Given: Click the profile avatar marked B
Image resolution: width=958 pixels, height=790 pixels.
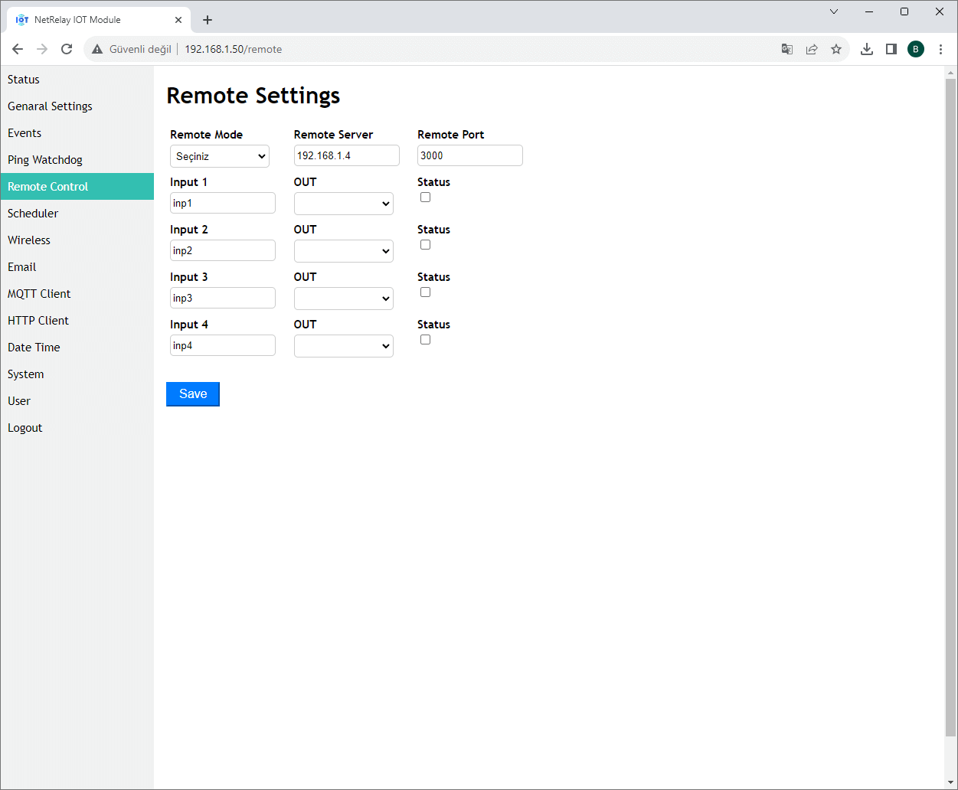Looking at the screenshot, I should click(915, 48).
